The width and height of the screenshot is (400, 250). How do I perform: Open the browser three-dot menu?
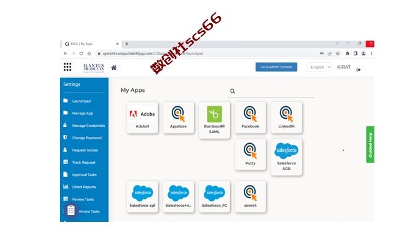point(371,53)
